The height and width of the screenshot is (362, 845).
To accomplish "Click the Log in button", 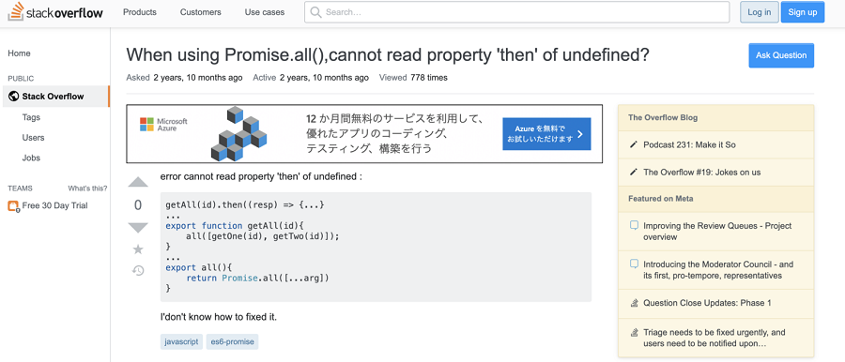I will (x=760, y=12).
